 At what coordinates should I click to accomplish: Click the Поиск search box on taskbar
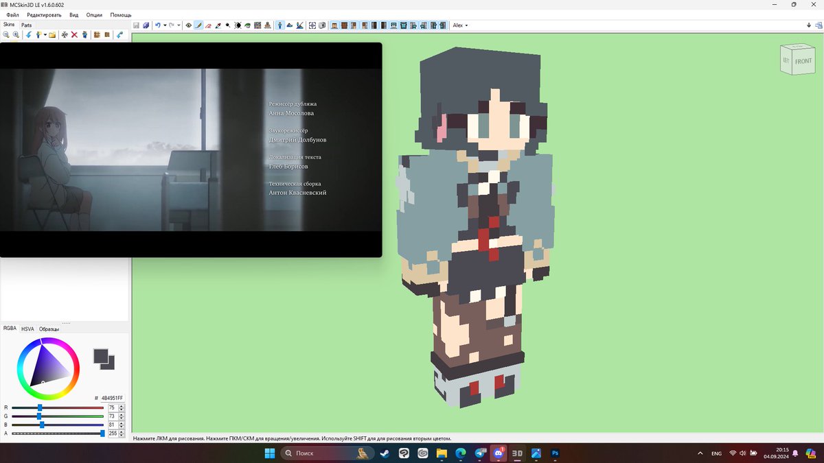pos(329,453)
